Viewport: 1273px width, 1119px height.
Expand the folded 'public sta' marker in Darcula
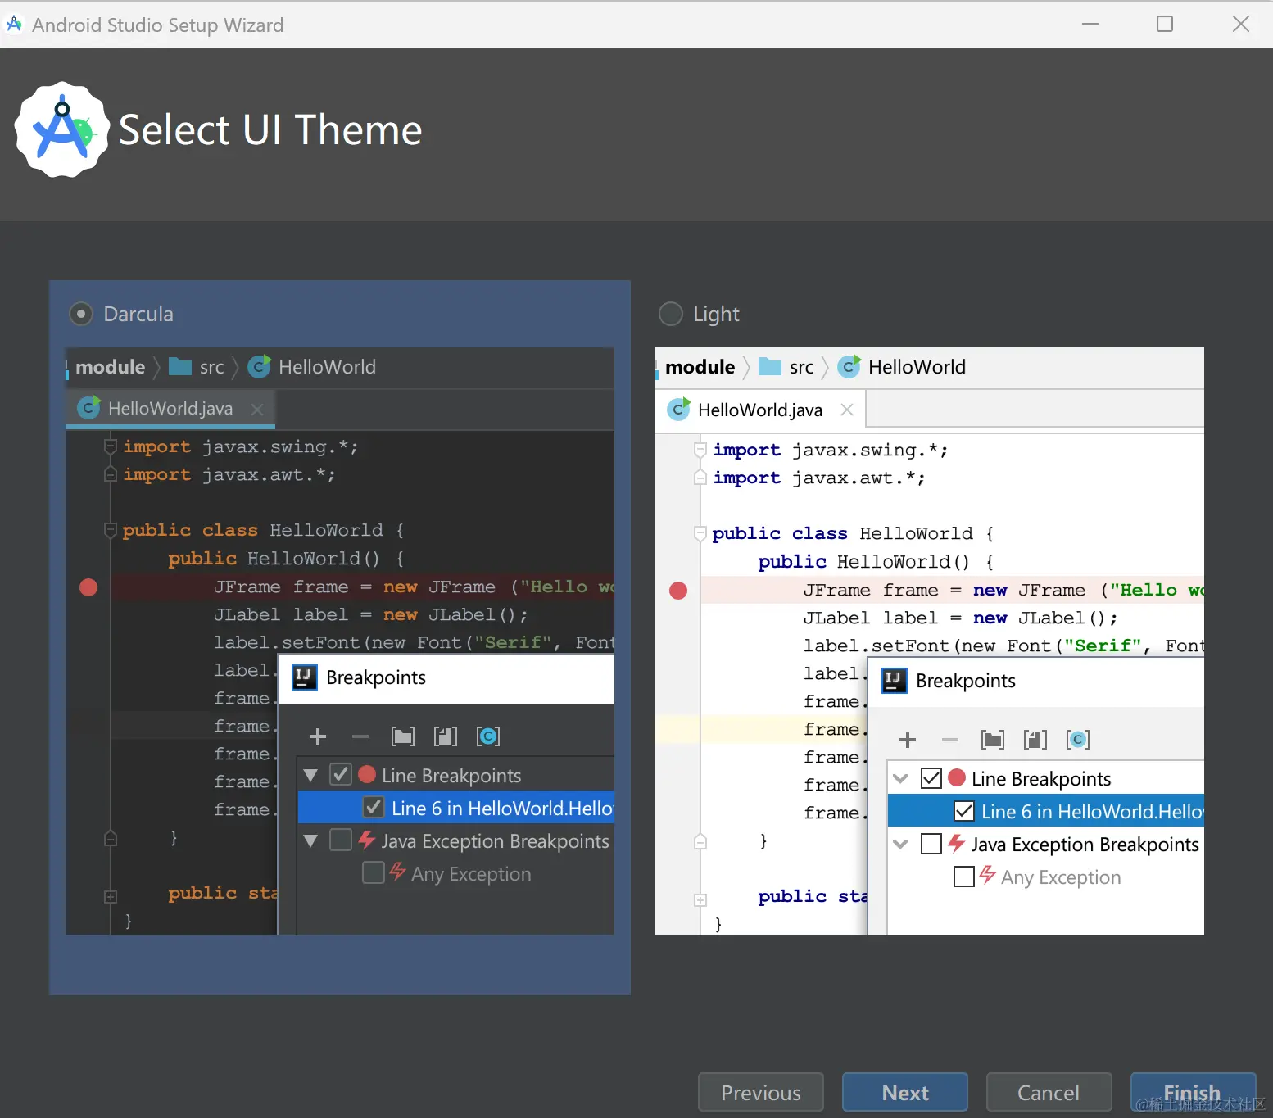(111, 896)
